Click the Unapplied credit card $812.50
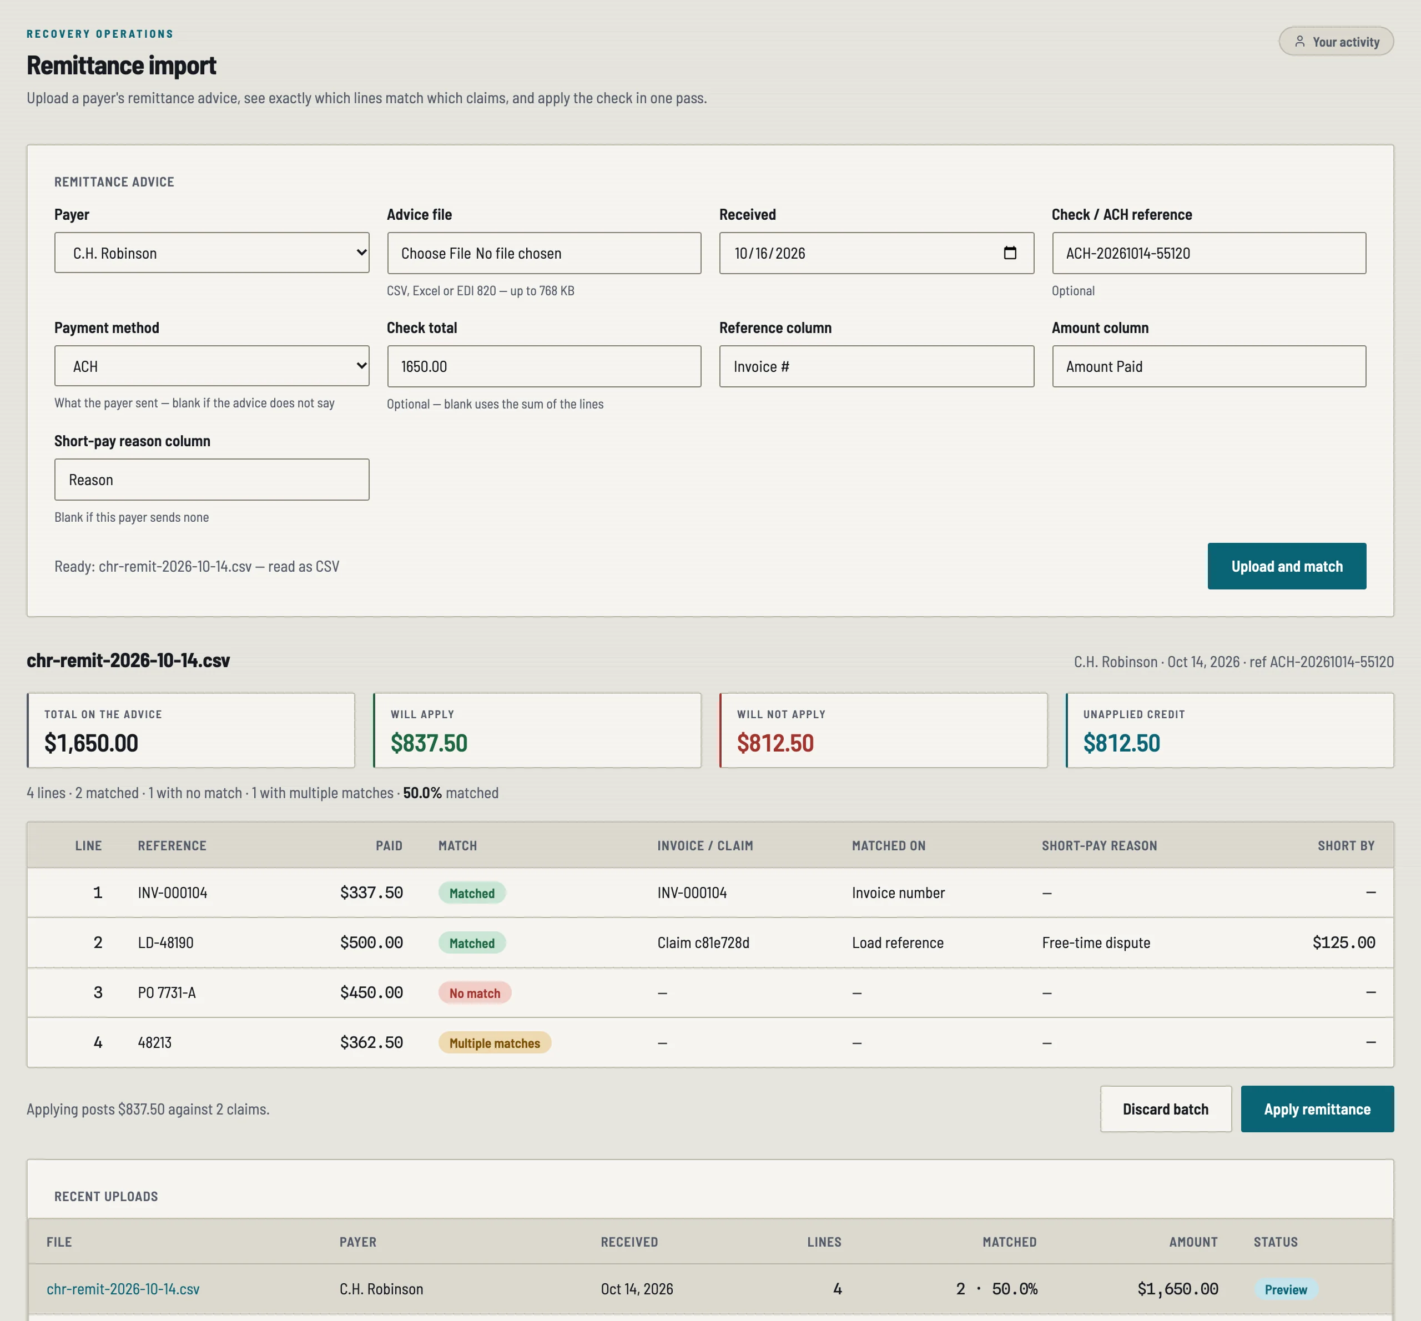 (1229, 730)
